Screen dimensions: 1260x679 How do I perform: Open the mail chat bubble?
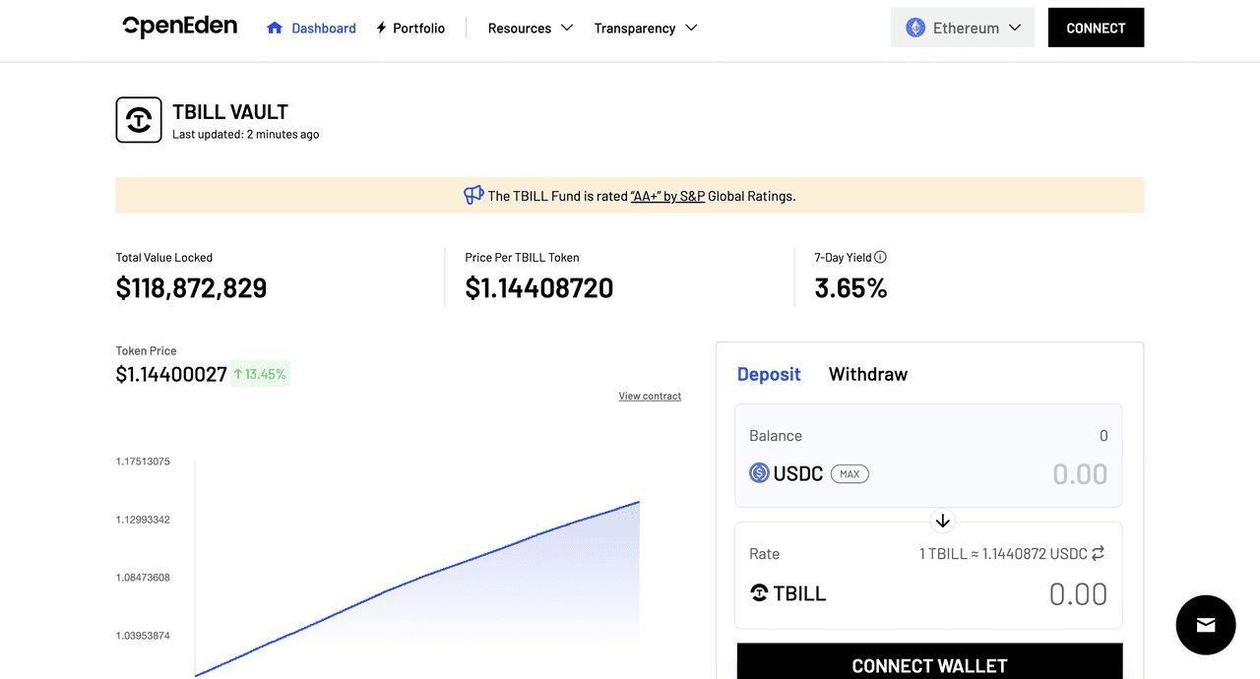pos(1206,625)
